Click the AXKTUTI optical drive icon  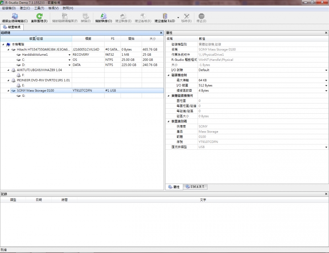pos(13,70)
